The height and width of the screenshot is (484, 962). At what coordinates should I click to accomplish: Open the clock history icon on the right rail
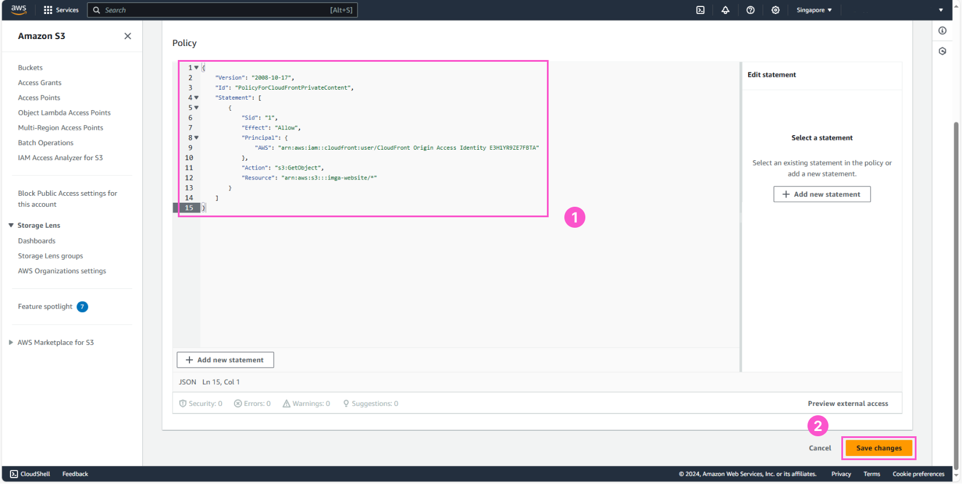(x=942, y=51)
